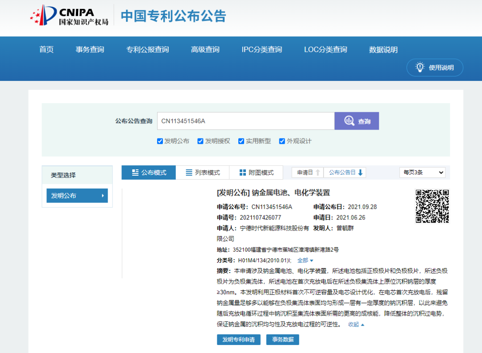482x353 pixels.
Task: Switch to 列表模式 list view
Action: (202, 172)
